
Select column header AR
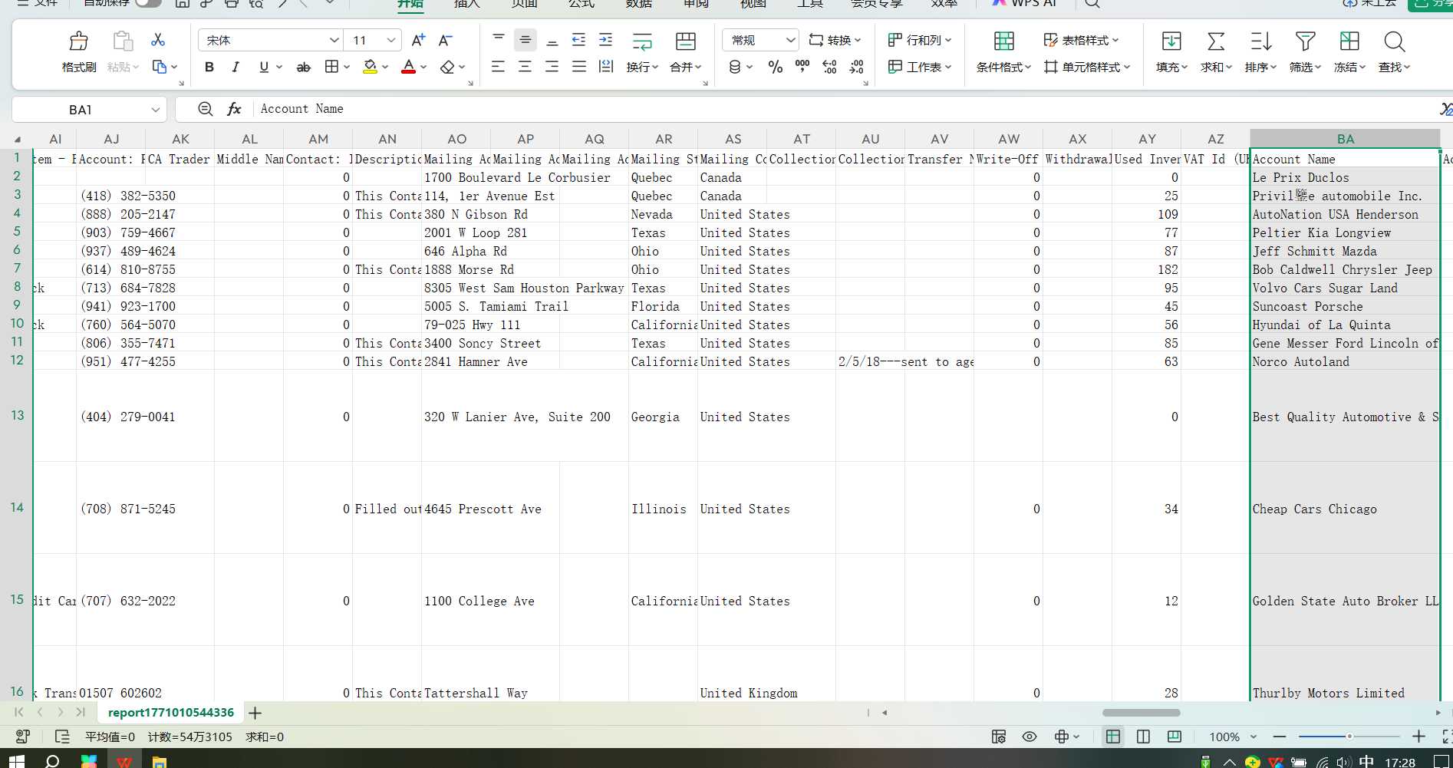(664, 139)
